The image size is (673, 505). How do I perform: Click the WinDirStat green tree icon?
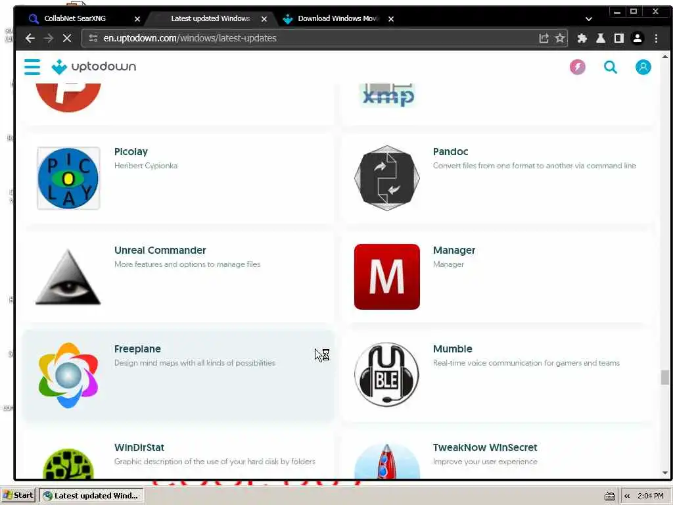68,464
